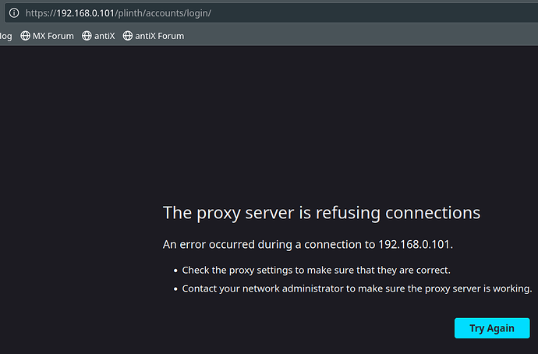Click the globe icon beside the antiX bookmark
The width and height of the screenshot is (538, 354).
87,35
